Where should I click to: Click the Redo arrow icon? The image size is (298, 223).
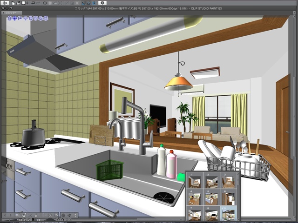pyautogui.click(x=38, y=3)
